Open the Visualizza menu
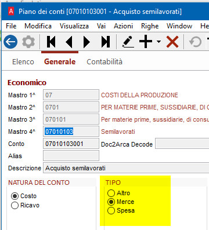209x230 pixels. tap(74, 26)
